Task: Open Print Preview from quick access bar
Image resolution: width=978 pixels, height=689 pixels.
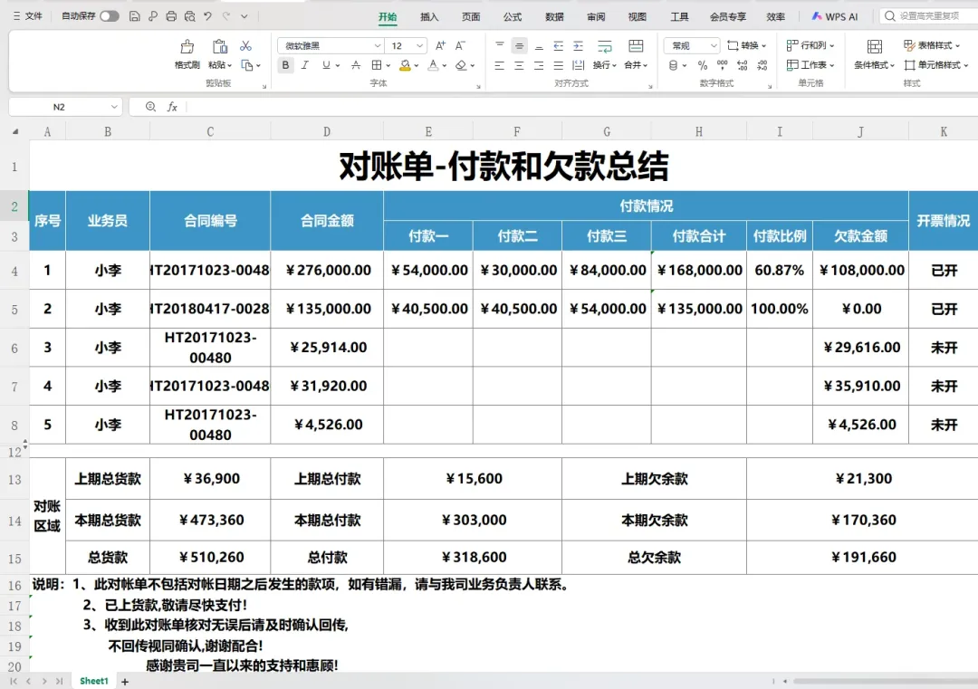Action: [x=189, y=16]
